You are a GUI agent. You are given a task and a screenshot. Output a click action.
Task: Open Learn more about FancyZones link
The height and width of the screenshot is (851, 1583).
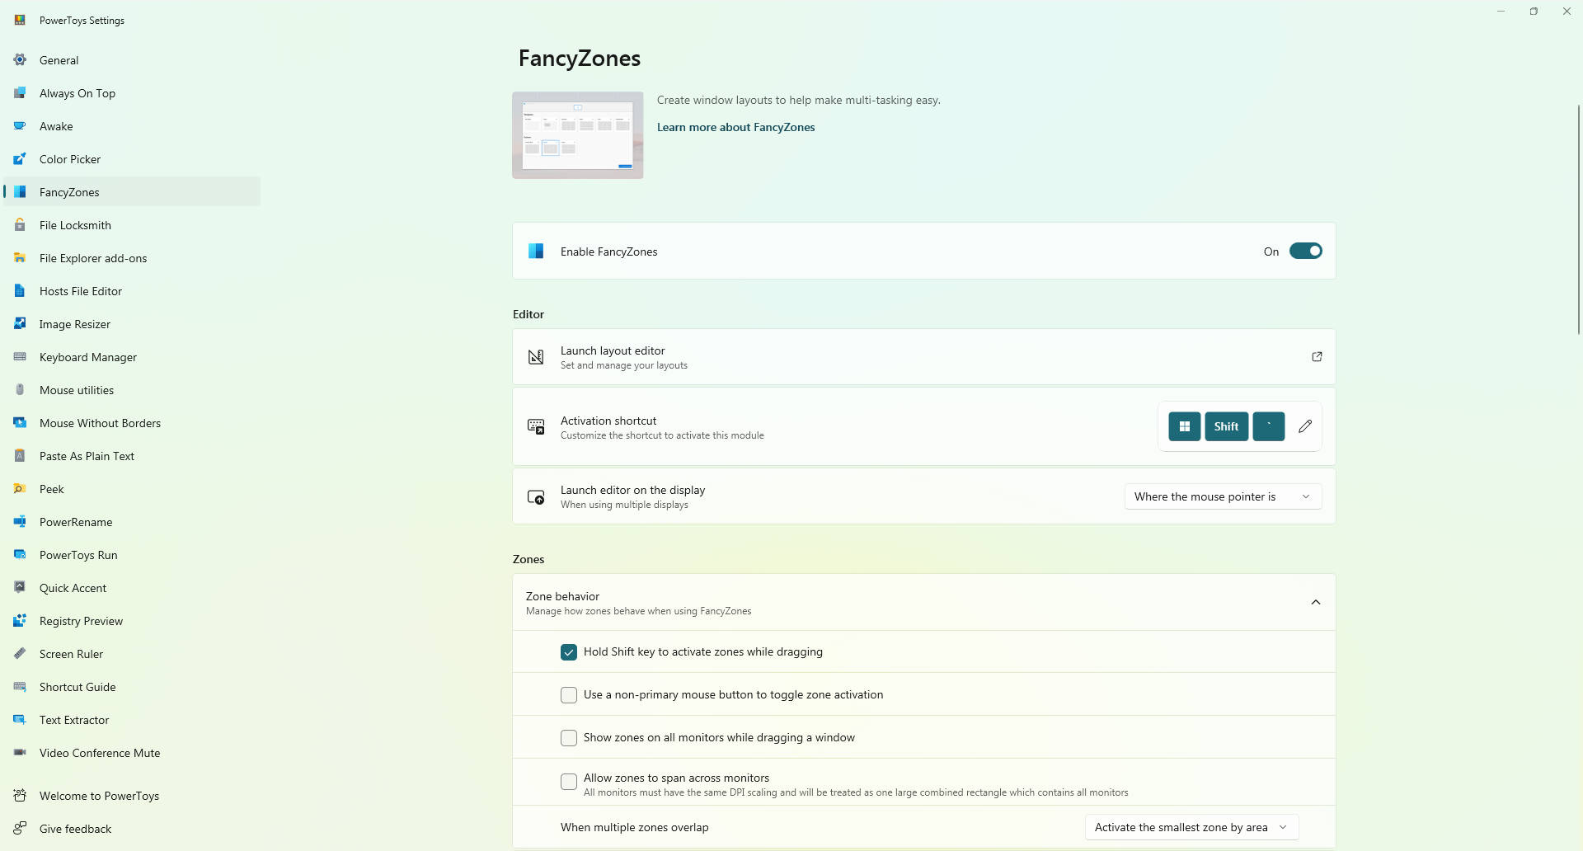point(735,127)
